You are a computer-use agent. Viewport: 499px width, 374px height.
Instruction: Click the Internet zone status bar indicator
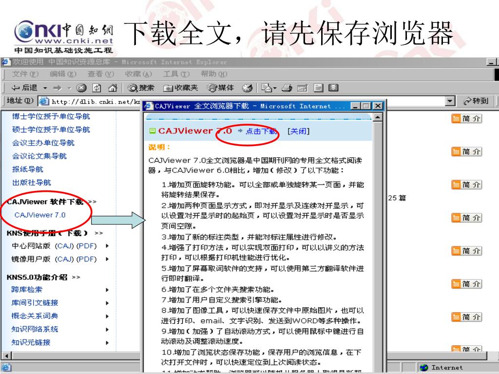[441, 368]
